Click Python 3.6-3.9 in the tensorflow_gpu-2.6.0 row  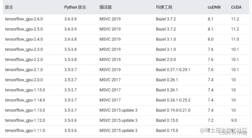(x=70, y=19)
